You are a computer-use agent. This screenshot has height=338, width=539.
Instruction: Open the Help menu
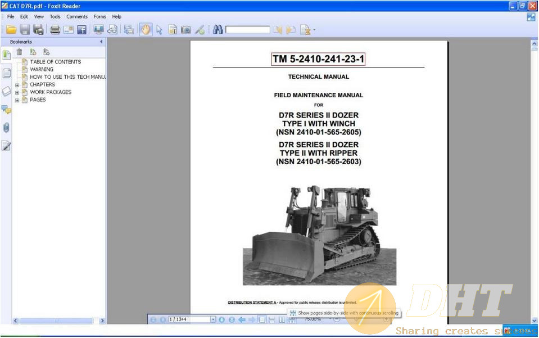(117, 16)
